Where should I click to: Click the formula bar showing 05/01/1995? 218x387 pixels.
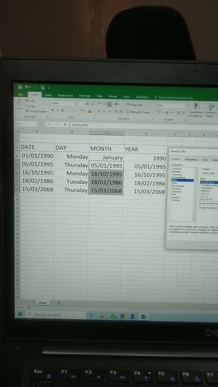pyautogui.click(x=143, y=125)
